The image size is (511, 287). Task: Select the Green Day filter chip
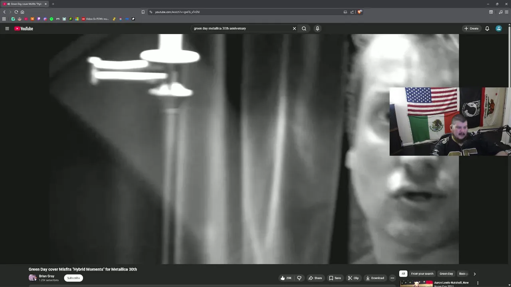coord(446,273)
